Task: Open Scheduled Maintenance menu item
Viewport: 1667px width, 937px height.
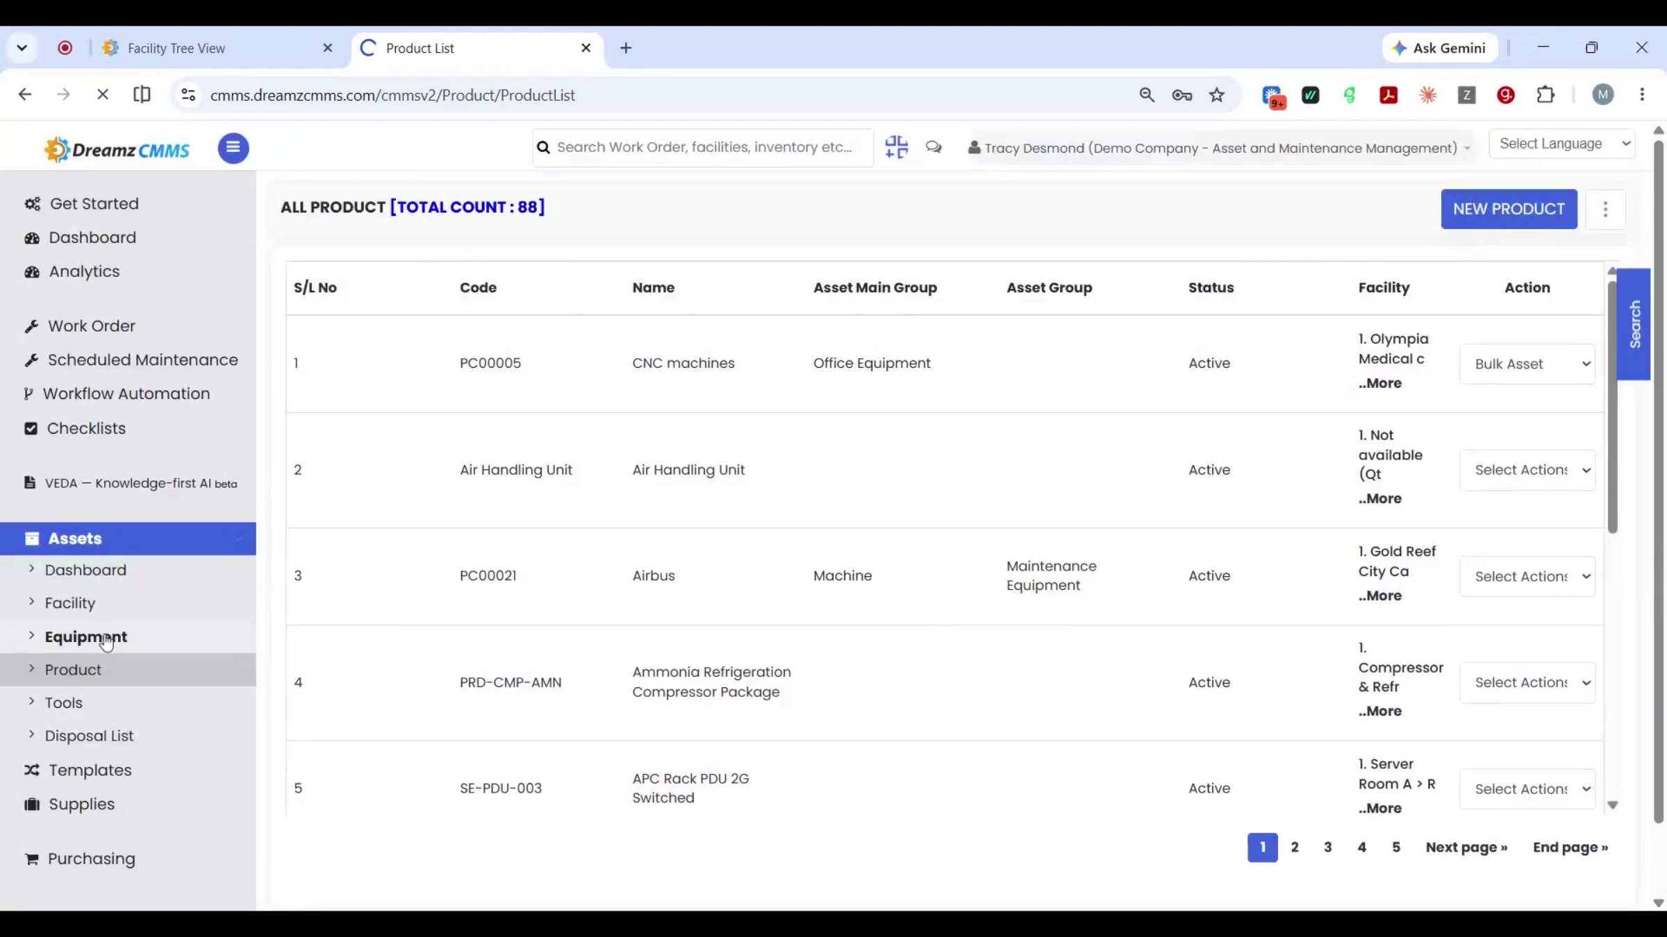Action: tap(142, 360)
